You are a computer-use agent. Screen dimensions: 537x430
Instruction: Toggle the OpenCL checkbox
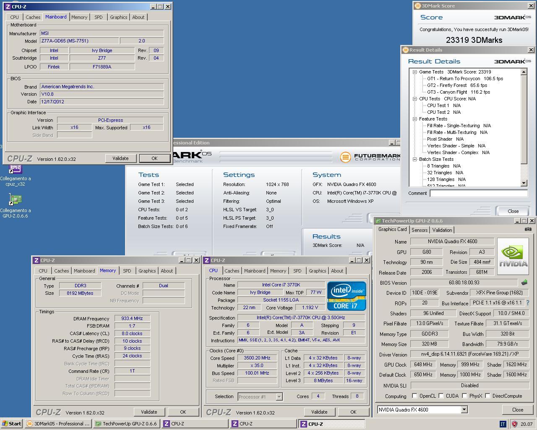tap(414, 396)
